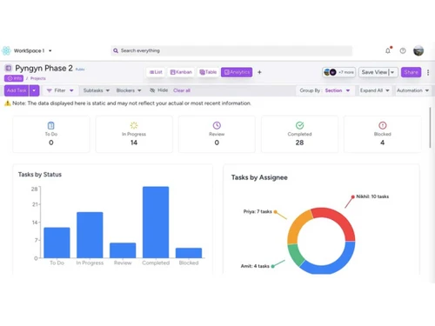Click the Blocked count 4
This screenshot has width=435, height=326.
[383, 143]
